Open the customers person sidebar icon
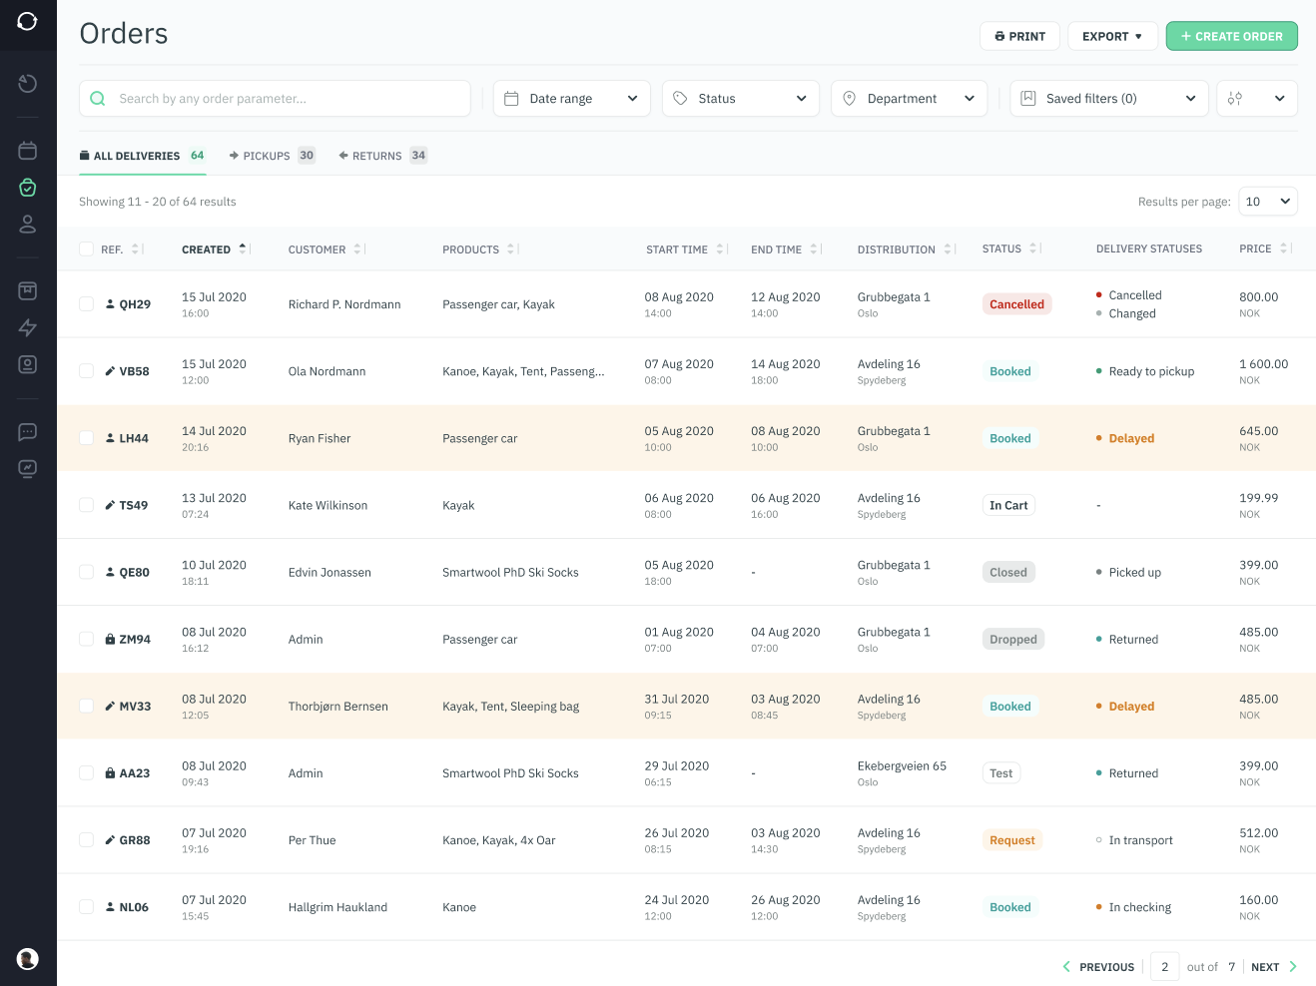The width and height of the screenshot is (1316, 986). point(28,225)
